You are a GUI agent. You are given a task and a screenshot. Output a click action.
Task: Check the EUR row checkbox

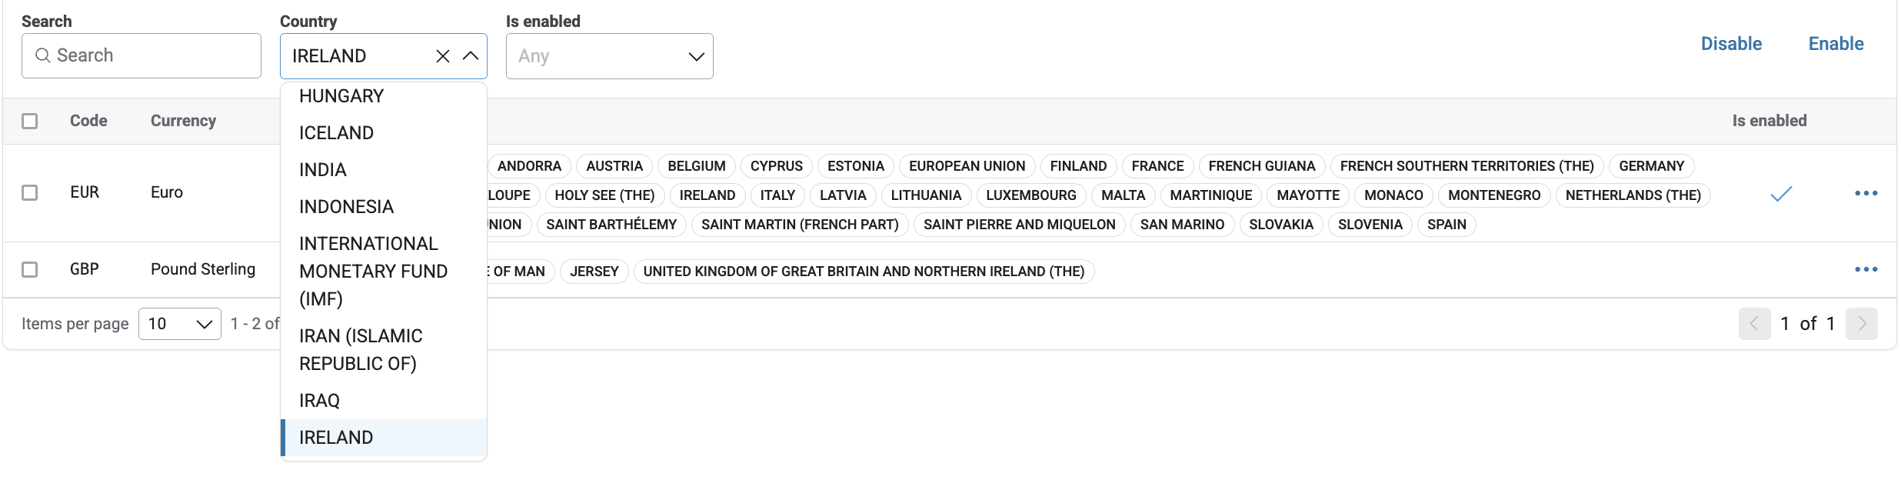pyautogui.click(x=30, y=192)
